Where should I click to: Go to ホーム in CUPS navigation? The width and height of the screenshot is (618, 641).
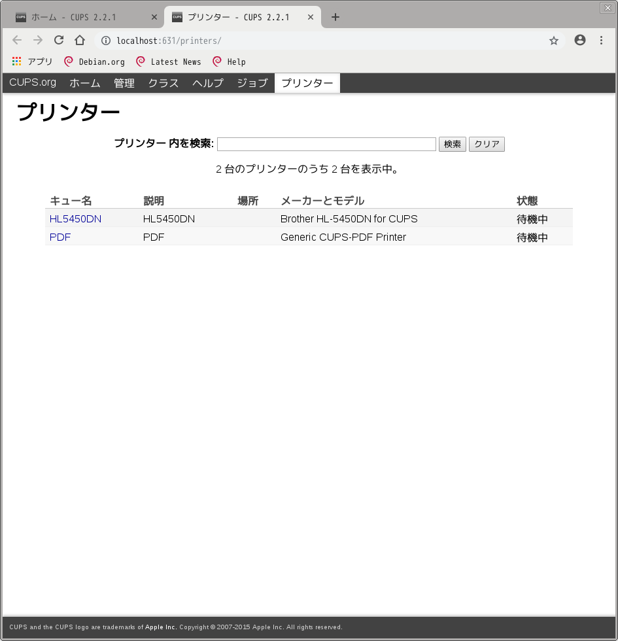[85, 82]
